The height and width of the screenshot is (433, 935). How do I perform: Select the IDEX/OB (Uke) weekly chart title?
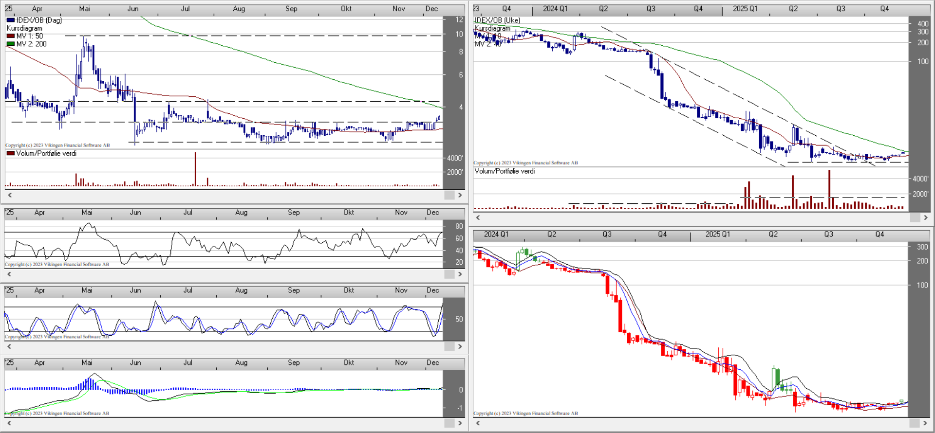click(498, 20)
